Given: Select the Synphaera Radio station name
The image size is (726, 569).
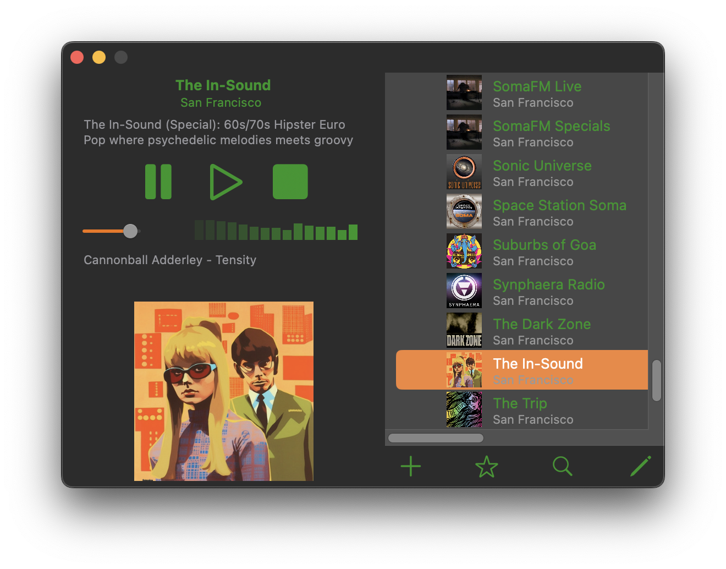Looking at the screenshot, I should pos(549,284).
